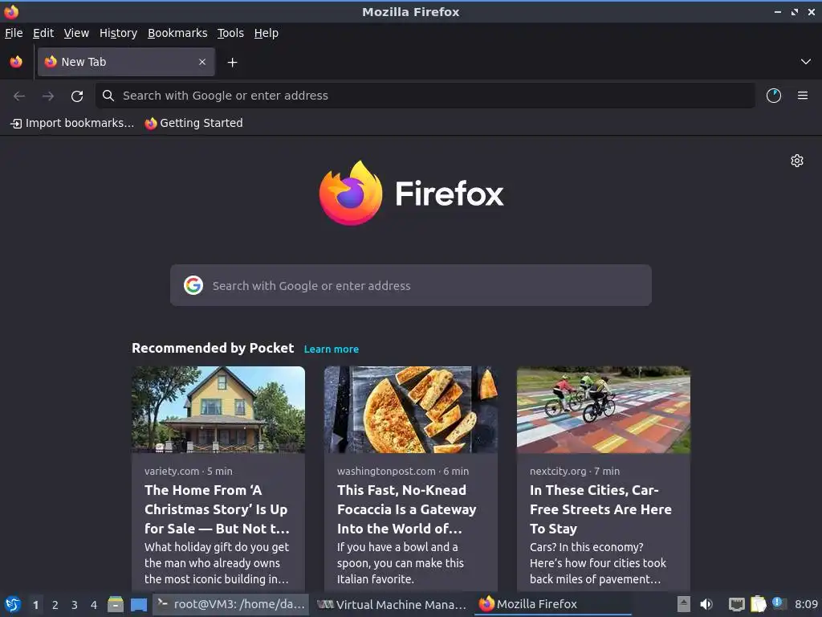Click the back navigation arrow
Screen dimensions: 822x617
pyautogui.click(x=19, y=96)
